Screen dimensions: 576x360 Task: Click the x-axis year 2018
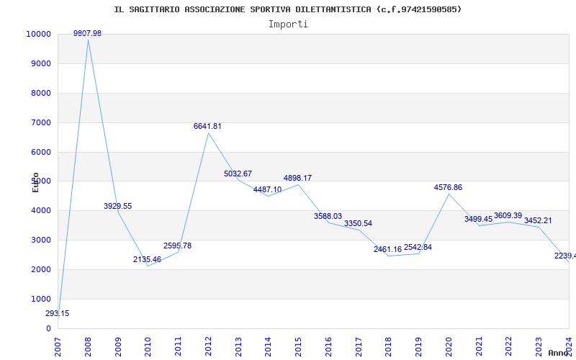tap(389, 347)
